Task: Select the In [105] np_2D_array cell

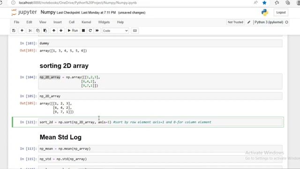Action: 160,96
